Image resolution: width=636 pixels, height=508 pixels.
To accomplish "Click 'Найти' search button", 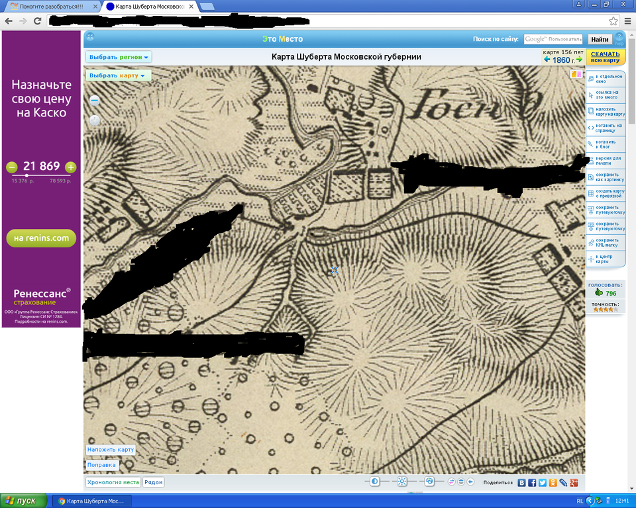I will [600, 40].
